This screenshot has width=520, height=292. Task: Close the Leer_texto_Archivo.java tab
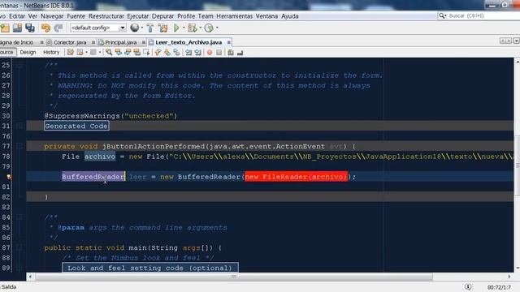coord(229,42)
